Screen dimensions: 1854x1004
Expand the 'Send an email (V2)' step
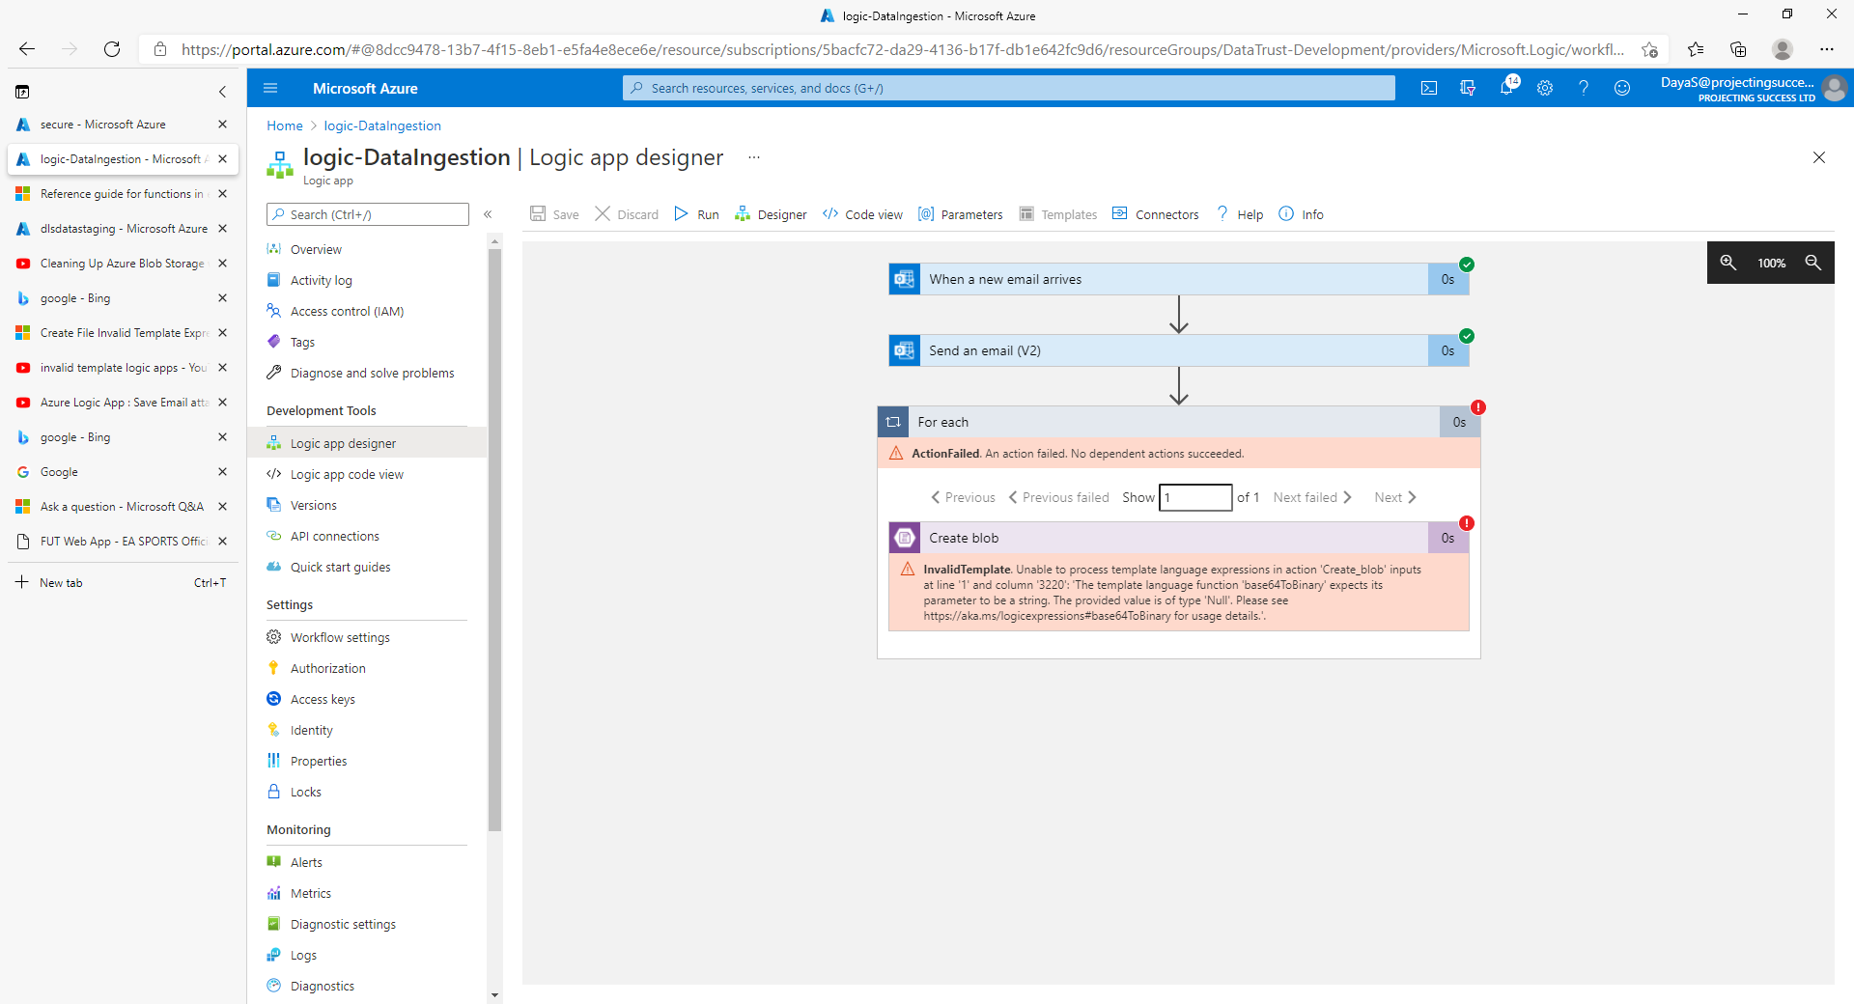tap(1178, 350)
